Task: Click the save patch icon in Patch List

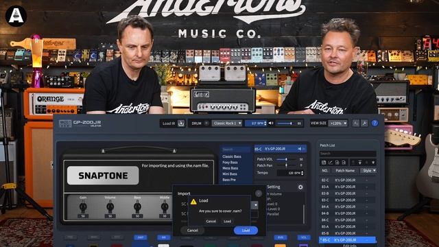Action: pos(324,163)
